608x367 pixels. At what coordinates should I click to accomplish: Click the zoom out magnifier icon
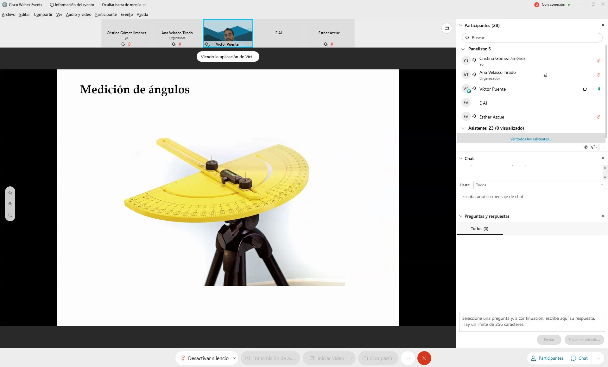click(10, 215)
